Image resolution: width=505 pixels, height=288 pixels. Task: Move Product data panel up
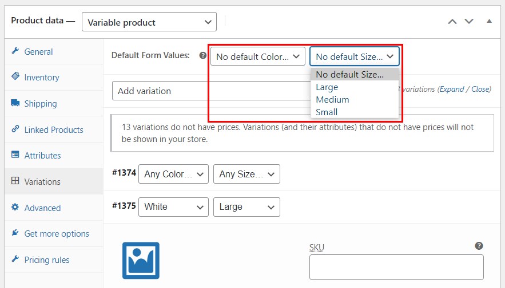click(x=452, y=22)
